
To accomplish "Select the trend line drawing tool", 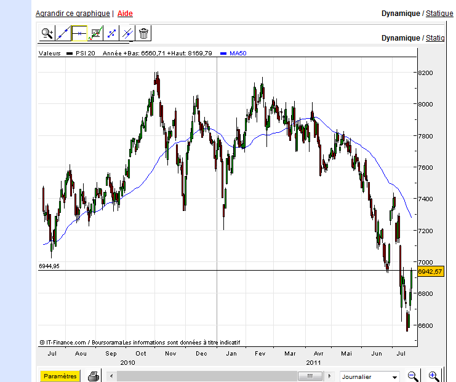I will coord(63,33).
